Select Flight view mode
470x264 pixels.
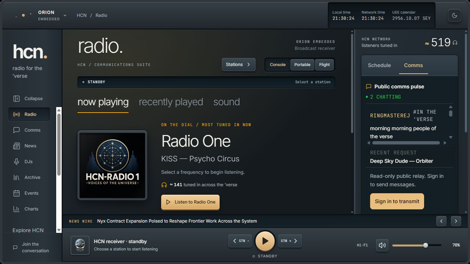coord(325,65)
